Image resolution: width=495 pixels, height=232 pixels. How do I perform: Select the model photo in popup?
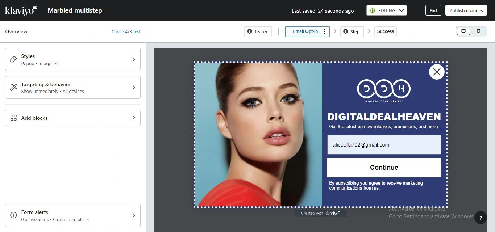click(x=258, y=134)
